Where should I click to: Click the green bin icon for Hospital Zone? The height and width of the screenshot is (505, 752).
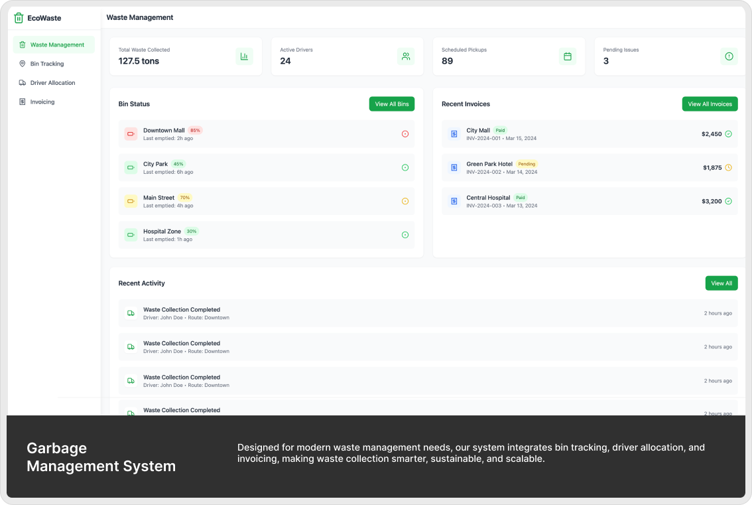tap(131, 235)
